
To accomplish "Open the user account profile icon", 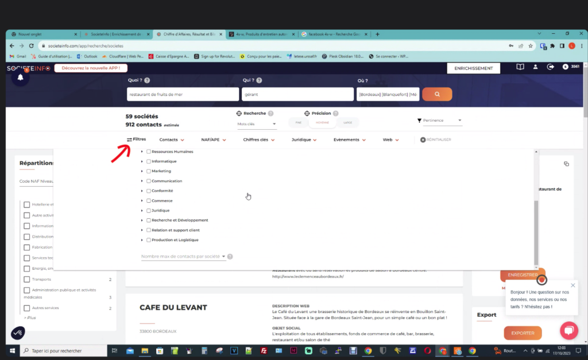I will pos(535,67).
